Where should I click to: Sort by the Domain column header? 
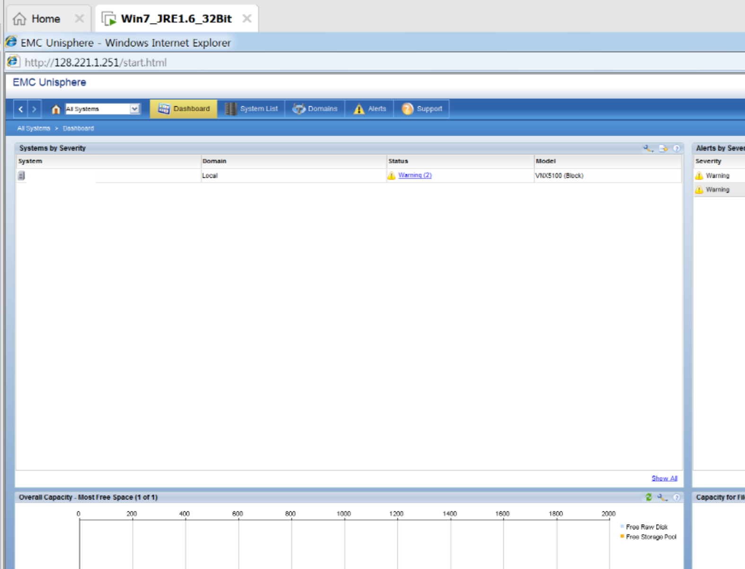294,161
